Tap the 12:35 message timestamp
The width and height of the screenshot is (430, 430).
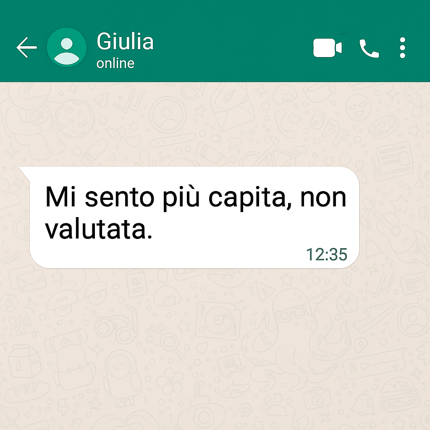[327, 254]
